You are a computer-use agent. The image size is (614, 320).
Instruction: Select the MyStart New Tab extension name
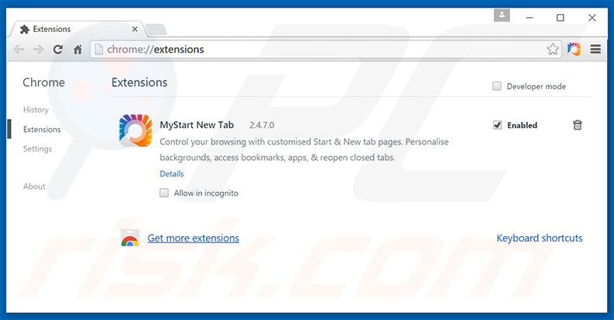[197, 125]
